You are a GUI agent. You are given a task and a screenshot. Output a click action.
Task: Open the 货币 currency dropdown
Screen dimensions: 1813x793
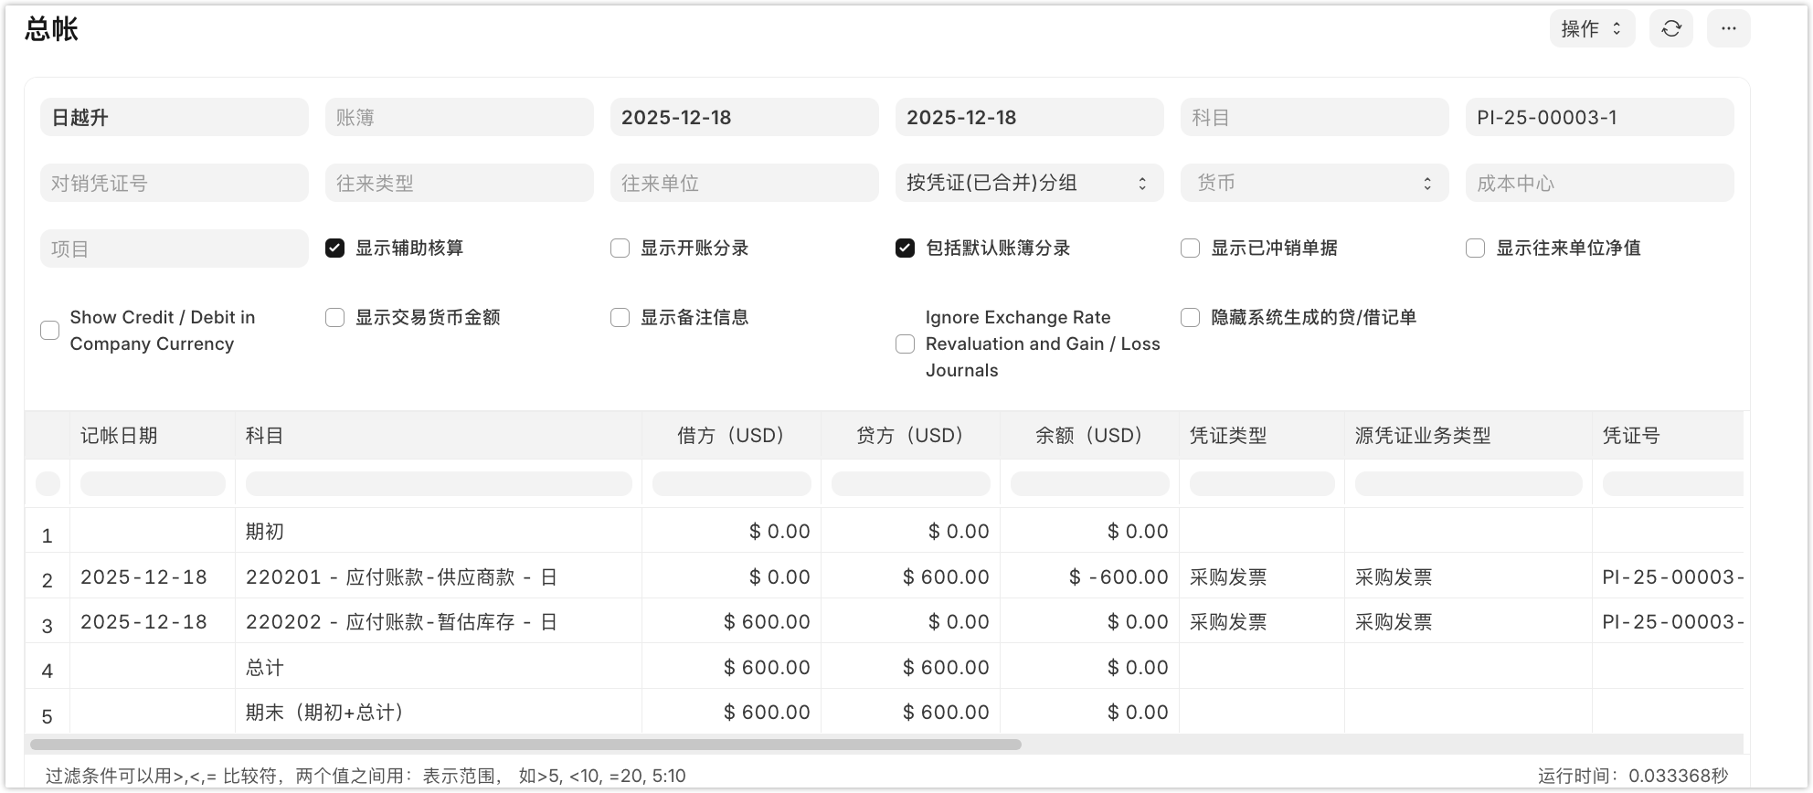click(x=1313, y=184)
